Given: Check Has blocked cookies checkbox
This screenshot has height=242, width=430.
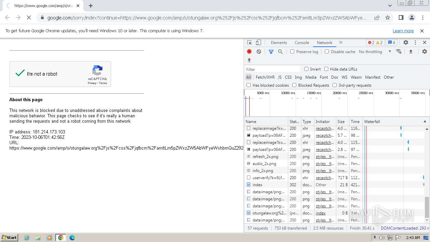Looking at the screenshot, I should click(x=249, y=85).
